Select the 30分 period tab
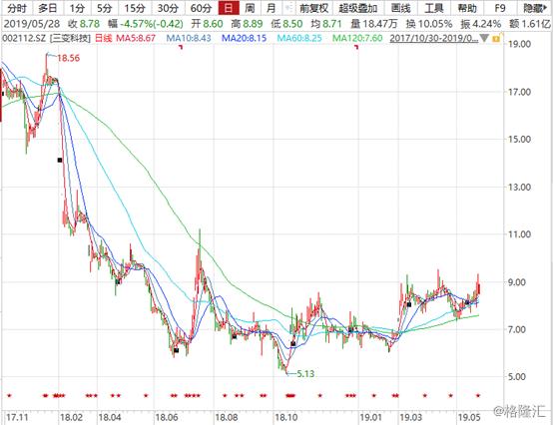553x425 pixels. (168, 8)
